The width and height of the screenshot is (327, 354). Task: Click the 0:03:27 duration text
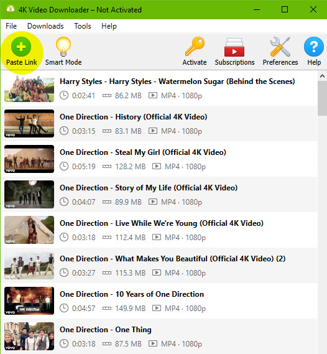pyautogui.click(x=84, y=272)
